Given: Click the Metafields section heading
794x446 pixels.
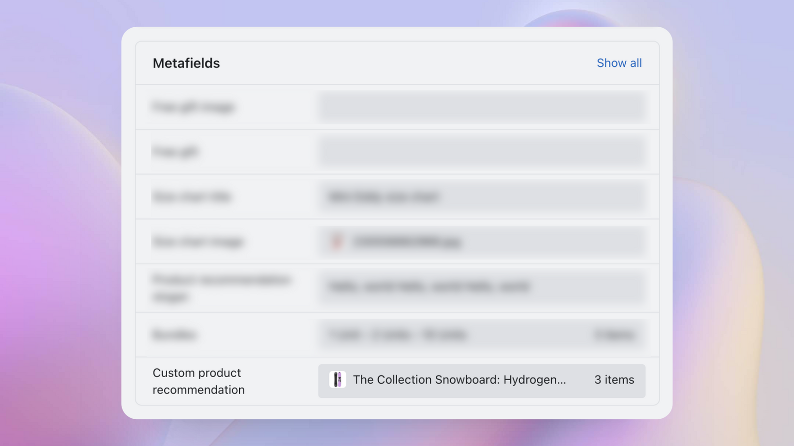Looking at the screenshot, I should [186, 63].
